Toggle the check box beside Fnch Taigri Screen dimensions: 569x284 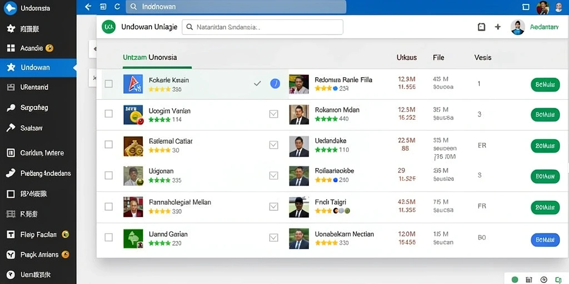273,206
